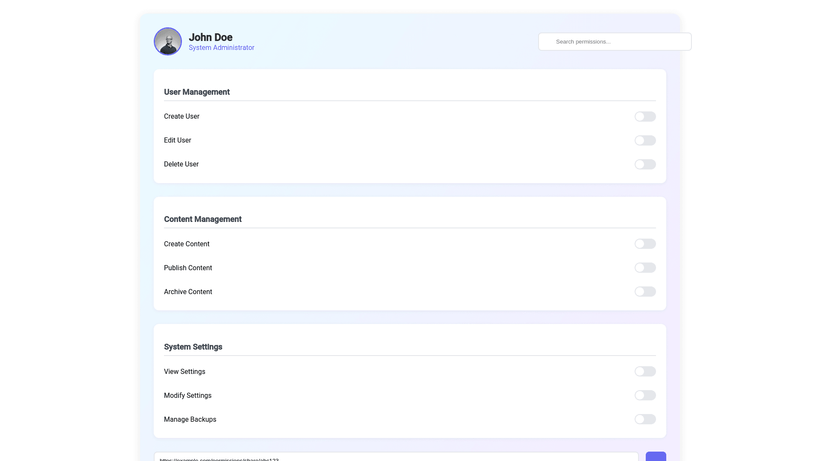Click the Search permissions field

click(x=615, y=41)
